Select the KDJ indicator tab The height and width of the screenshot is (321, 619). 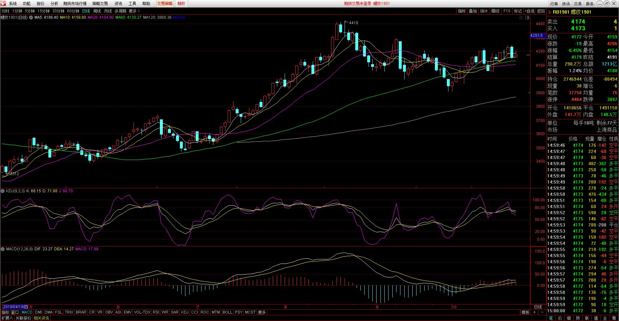coord(185,312)
